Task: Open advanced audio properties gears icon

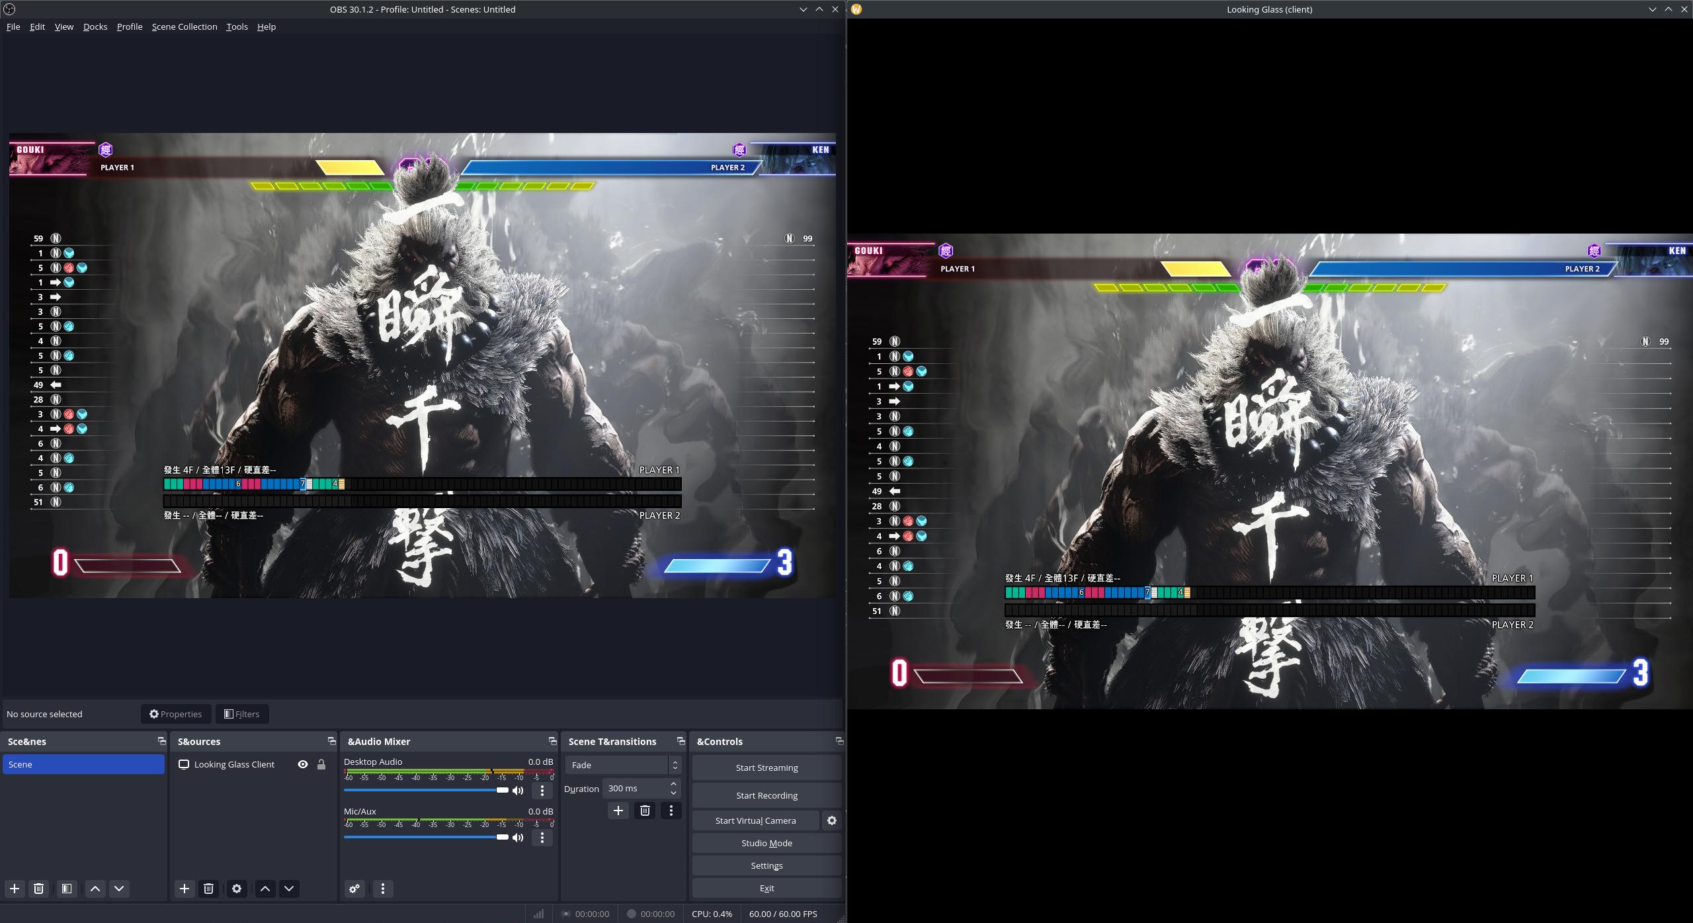Action: click(354, 889)
